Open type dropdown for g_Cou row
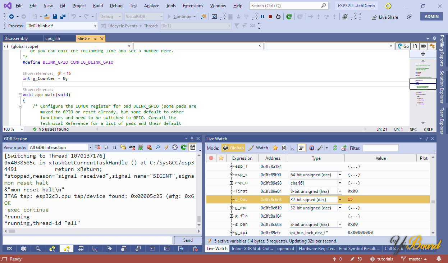 tap(340, 200)
